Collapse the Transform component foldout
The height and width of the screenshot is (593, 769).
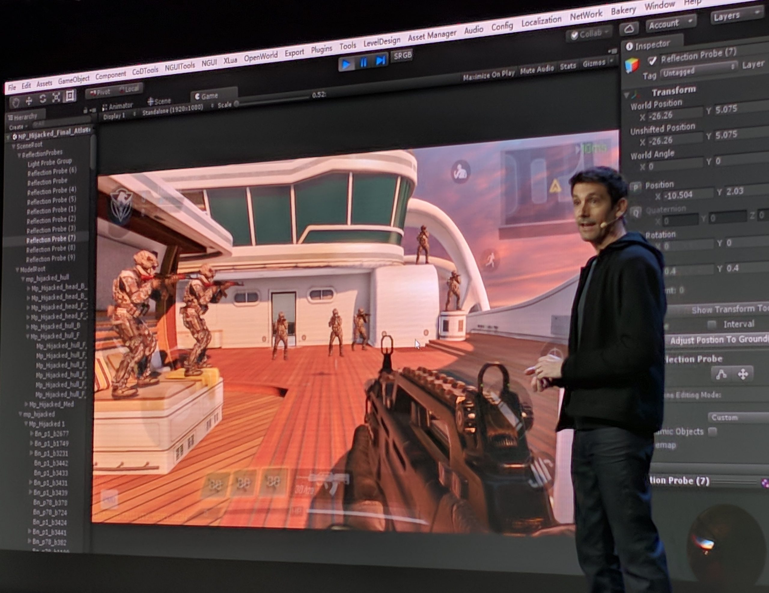pyautogui.click(x=626, y=96)
